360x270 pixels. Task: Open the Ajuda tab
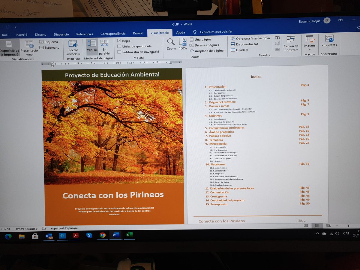coord(180,32)
